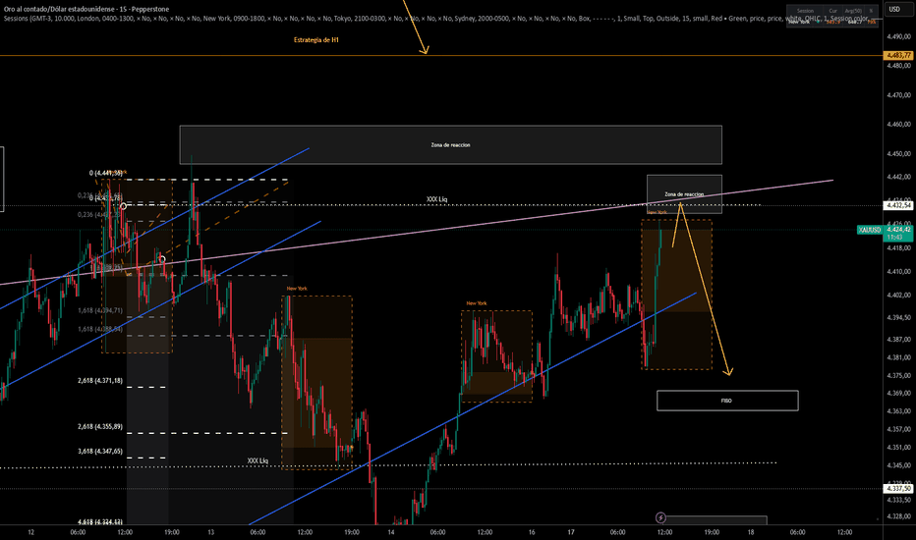The width and height of the screenshot is (916, 540).
Task: Click date '14' on time axis
Action: click(x=391, y=532)
